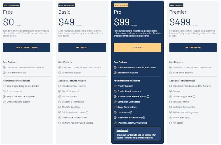Image resolution: width=221 pixels, height=145 pixels.
Task: Click the Get Premier button
Action: pos(193,47)
